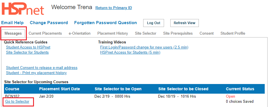Open the Site Selector for Students guide
The width and height of the screenshot is (269, 107).
point(27,53)
